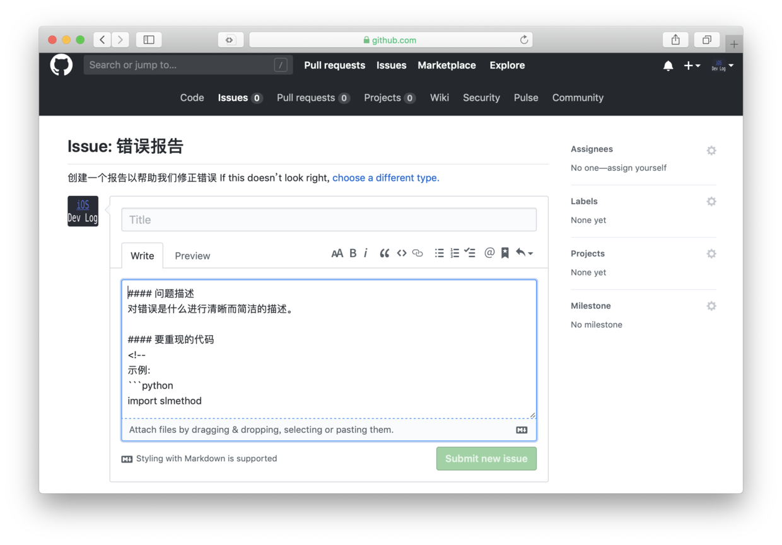This screenshot has height=545, width=782.
Task: Open Explore in top navigation
Action: (x=507, y=66)
